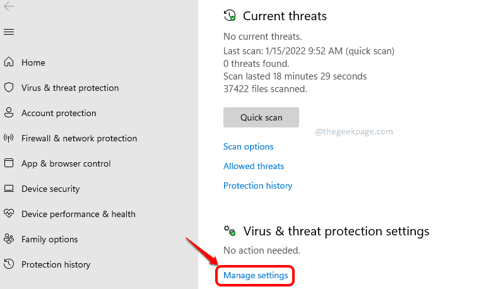Click the Home house icon
Image resolution: width=484 pixels, height=289 pixels.
point(9,62)
